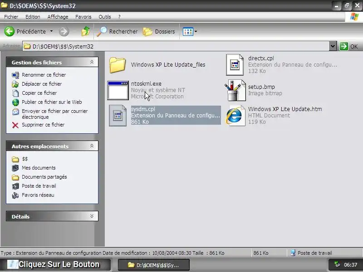The image size is (363, 272).
Task: Click in the address field D:\$OEM$\$$\System32
Action: (176, 46)
